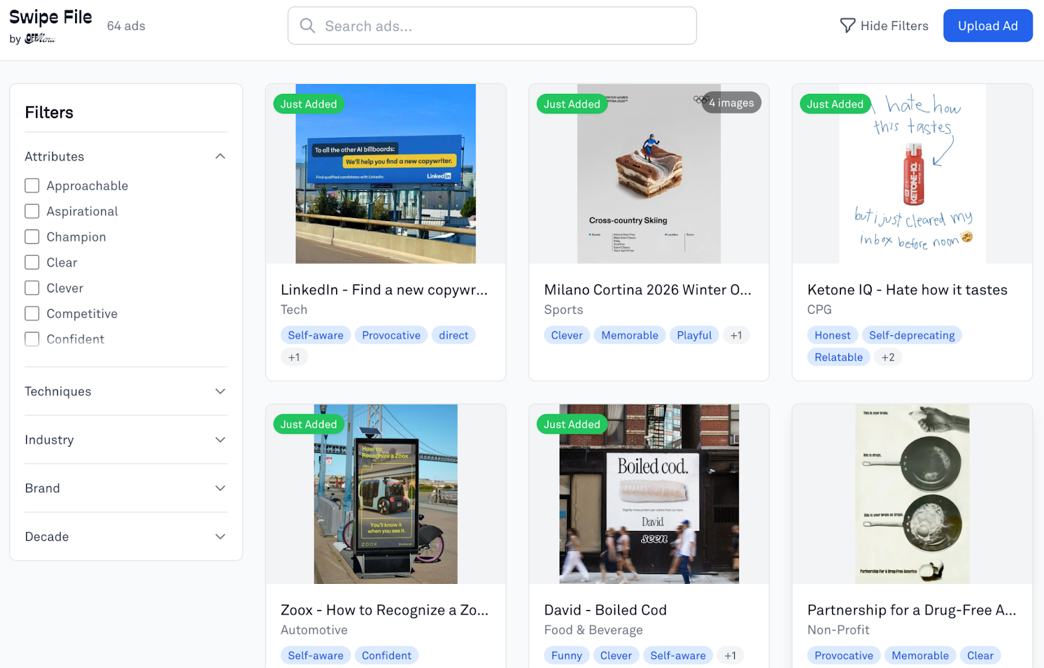Open David - Boiled Cod title
1044x668 pixels.
click(605, 610)
